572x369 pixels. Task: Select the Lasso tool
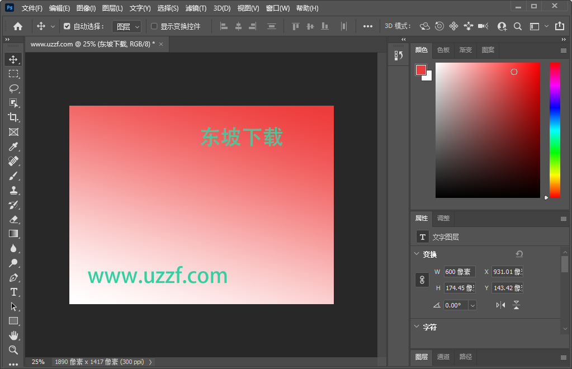(x=13, y=88)
